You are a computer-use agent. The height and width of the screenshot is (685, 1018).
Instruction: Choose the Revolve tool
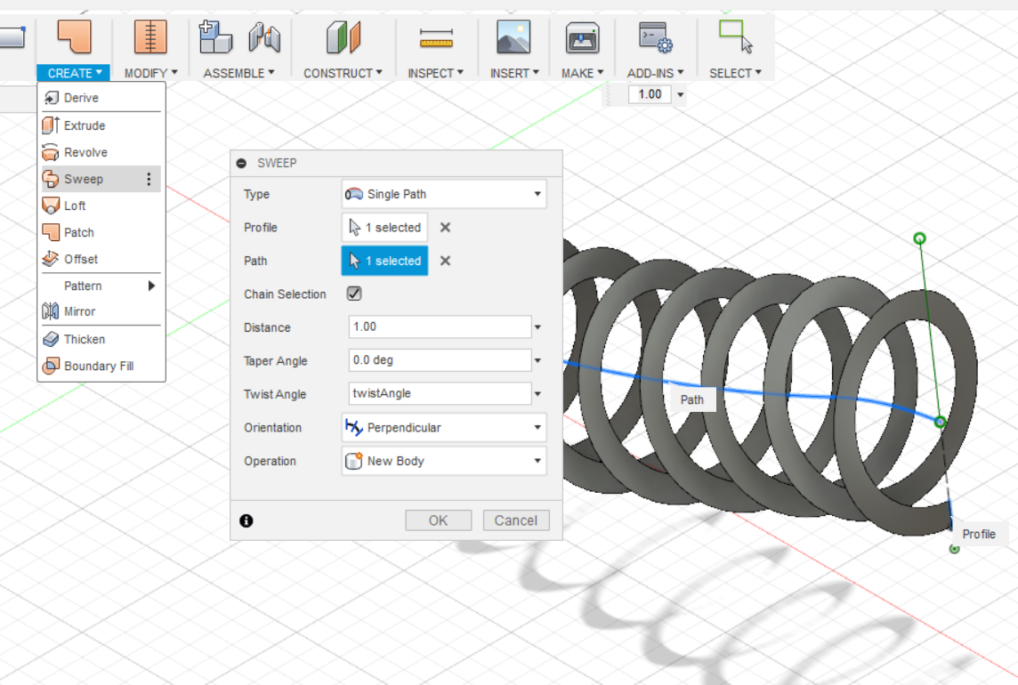(83, 151)
